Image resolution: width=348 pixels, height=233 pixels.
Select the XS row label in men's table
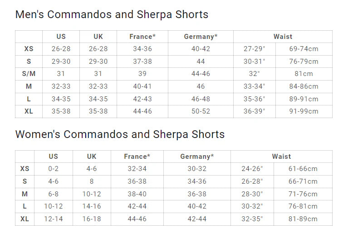pyautogui.click(x=29, y=49)
